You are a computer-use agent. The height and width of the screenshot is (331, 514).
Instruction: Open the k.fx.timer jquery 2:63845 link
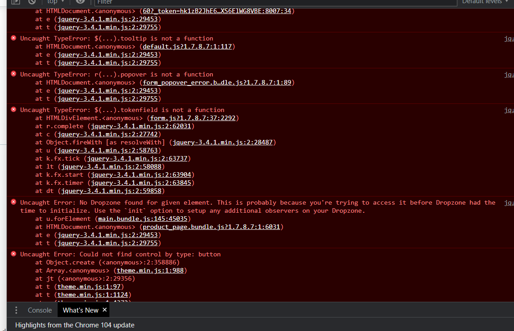pos(141,183)
